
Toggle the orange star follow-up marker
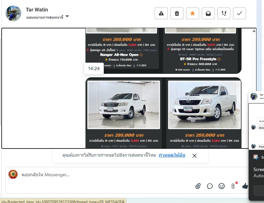click(x=192, y=13)
